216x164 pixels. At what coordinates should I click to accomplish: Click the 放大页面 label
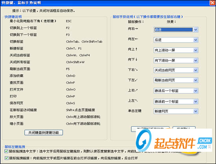16,117
